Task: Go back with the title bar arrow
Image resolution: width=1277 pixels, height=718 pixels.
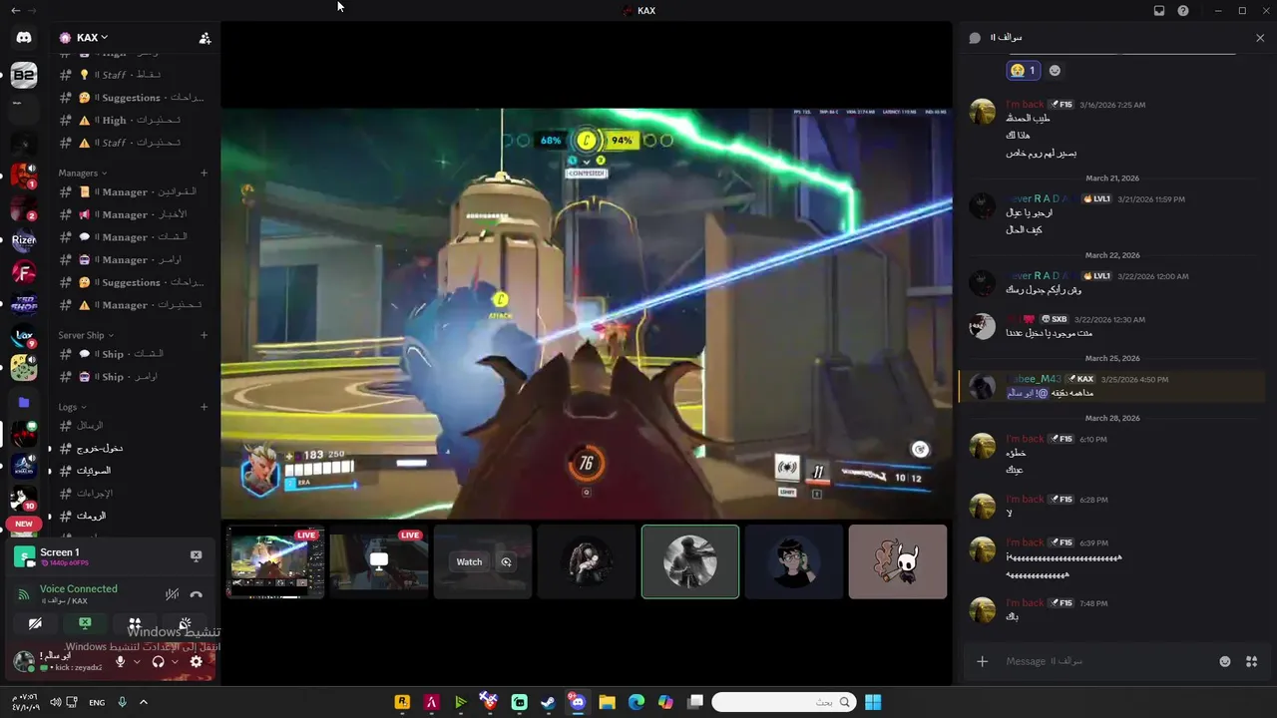Action: tap(15, 11)
